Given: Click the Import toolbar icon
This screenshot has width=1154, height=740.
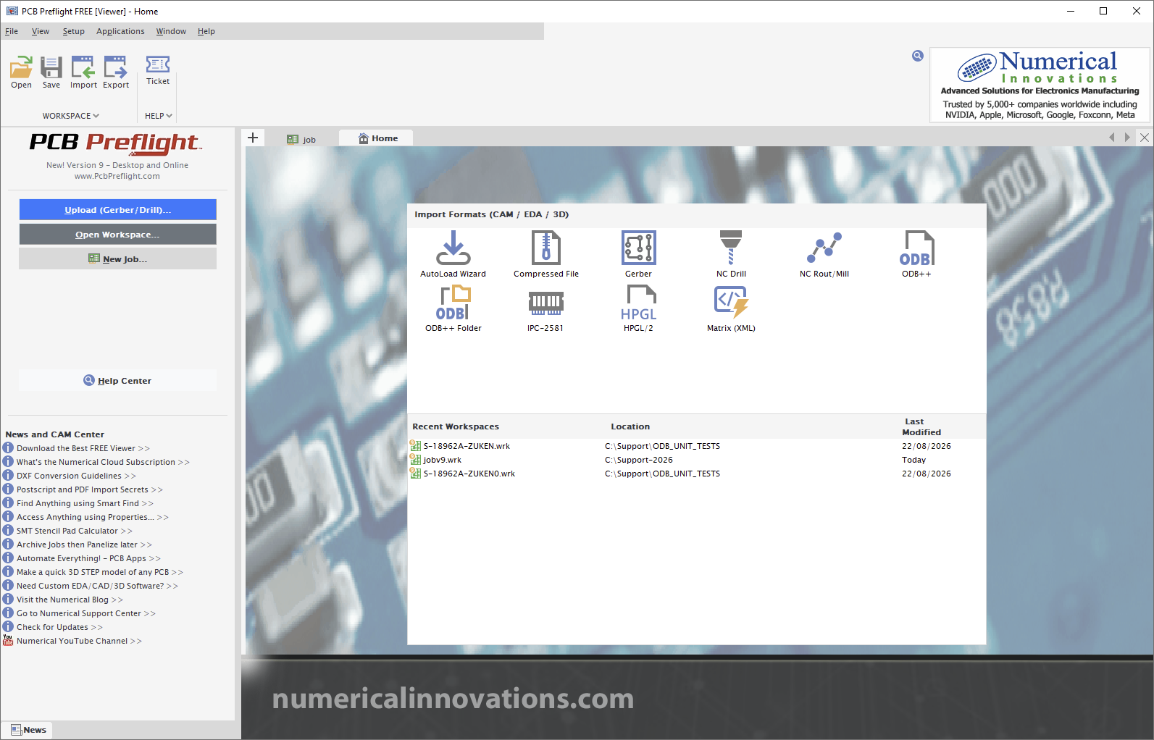Looking at the screenshot, I should tap(83, 72).
